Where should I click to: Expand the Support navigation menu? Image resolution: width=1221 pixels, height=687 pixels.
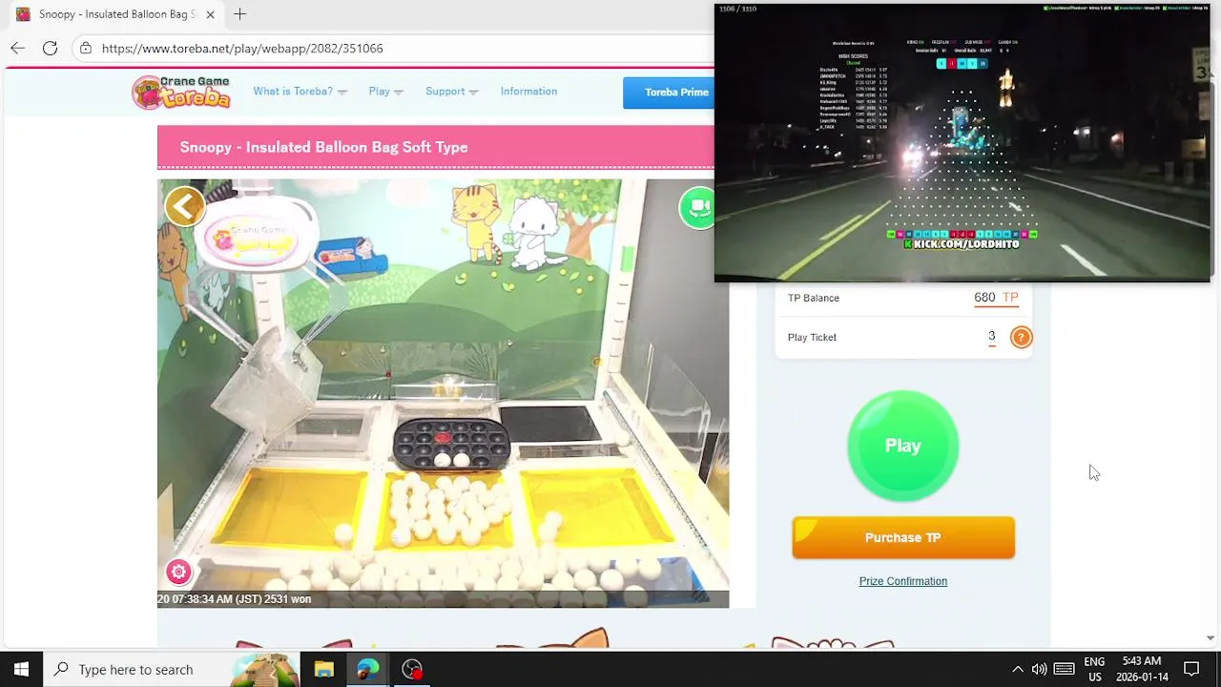click(451, 92)
